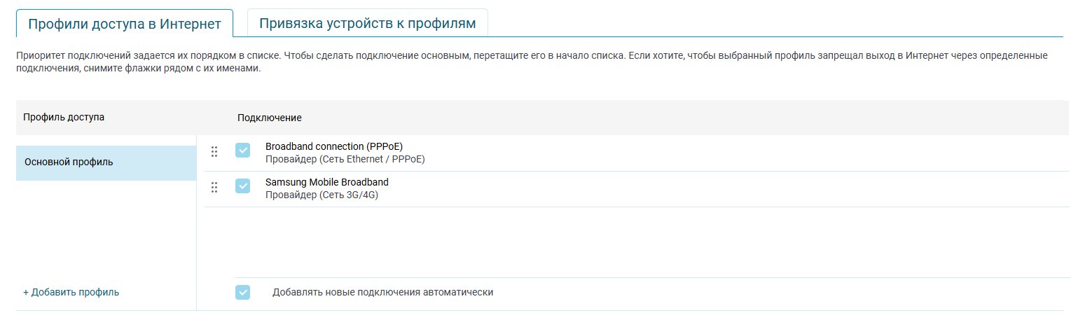Click the Добавлять новые подключения автоматически label
The image size is (1071, 327).
pyautogui.click(x=382, y=292)
